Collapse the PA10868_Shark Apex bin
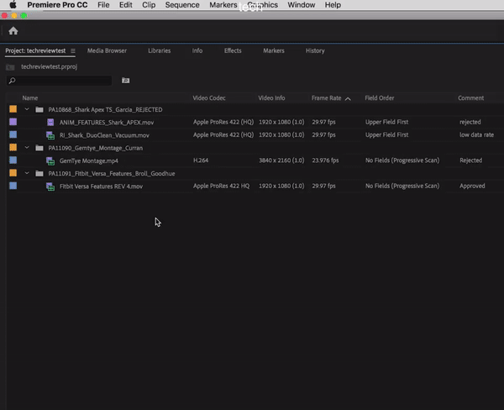The width and height of the screenshot is (504, 410). (x=27, y=109)
